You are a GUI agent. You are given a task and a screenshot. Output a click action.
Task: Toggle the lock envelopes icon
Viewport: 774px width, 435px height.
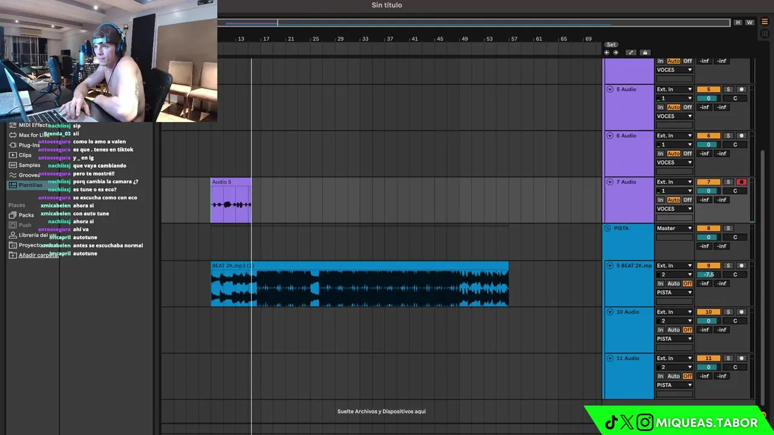coord(645,53)
